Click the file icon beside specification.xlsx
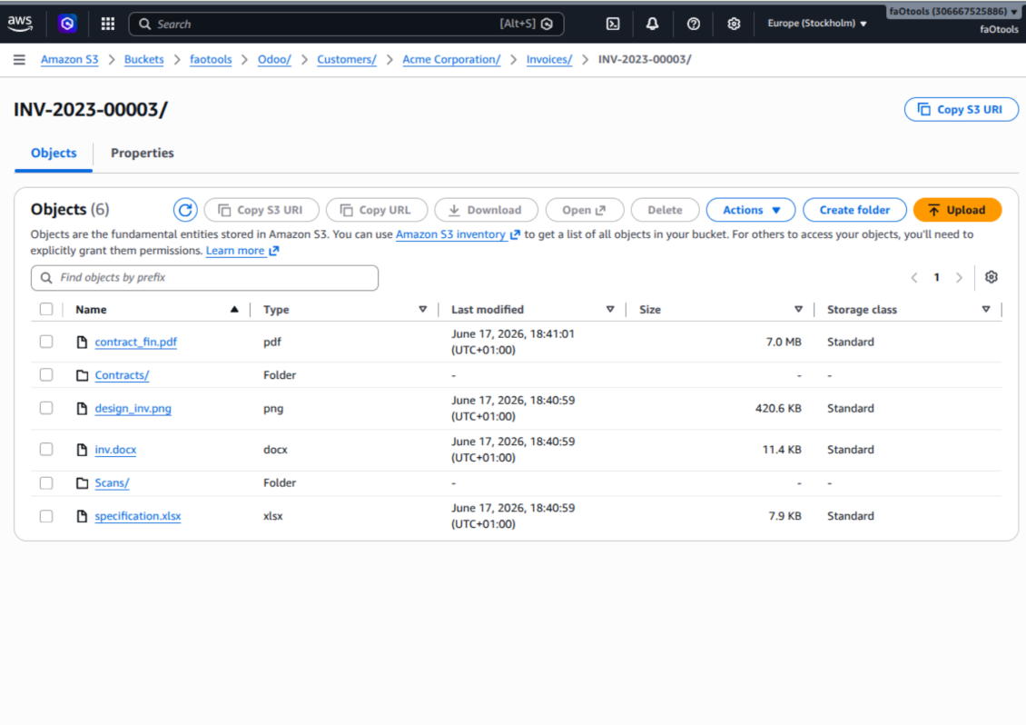The width and height of the screenshot is (1026, 725). pyautogui.click(x=82, y=516)
